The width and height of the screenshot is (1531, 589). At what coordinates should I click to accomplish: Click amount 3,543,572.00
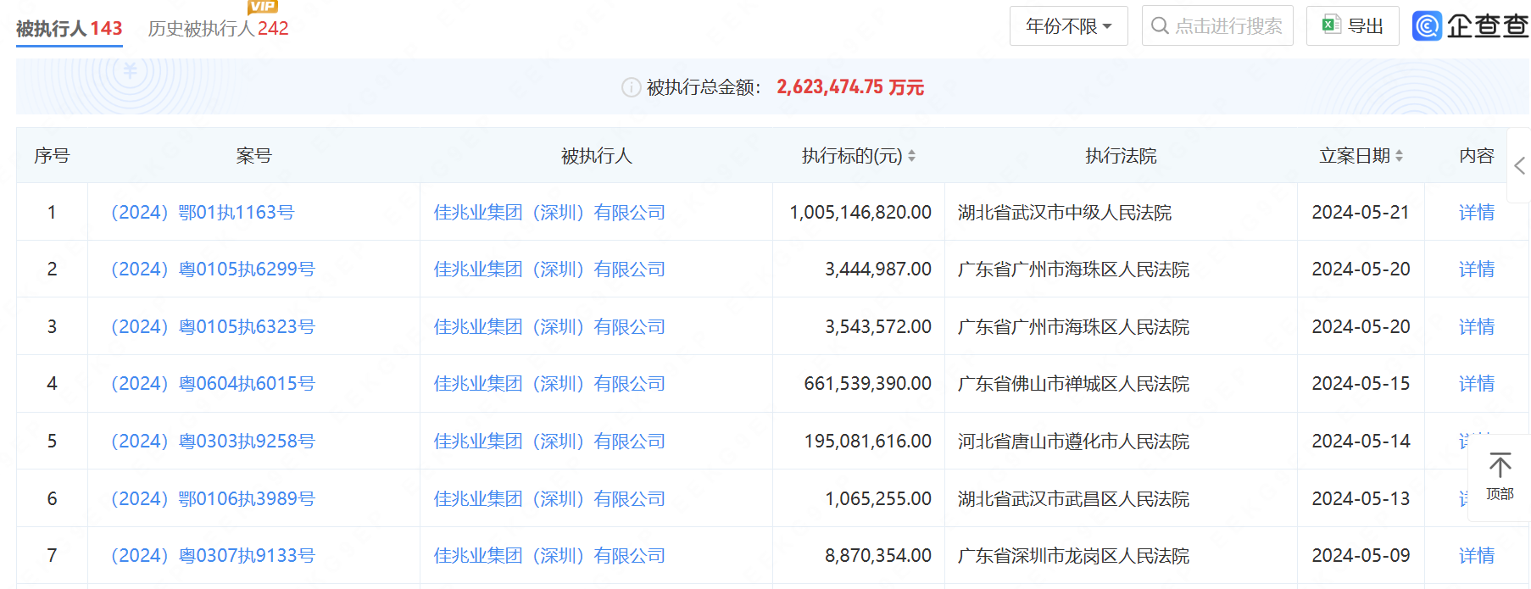click(878, 326)
